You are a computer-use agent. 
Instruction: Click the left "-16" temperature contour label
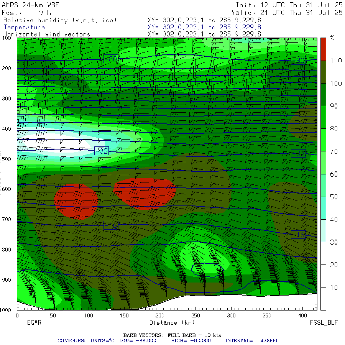click(111, 225)
